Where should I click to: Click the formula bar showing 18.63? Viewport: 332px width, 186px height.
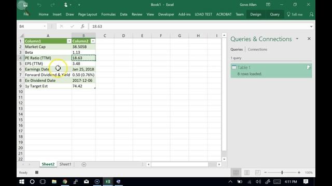click(199, 26)
